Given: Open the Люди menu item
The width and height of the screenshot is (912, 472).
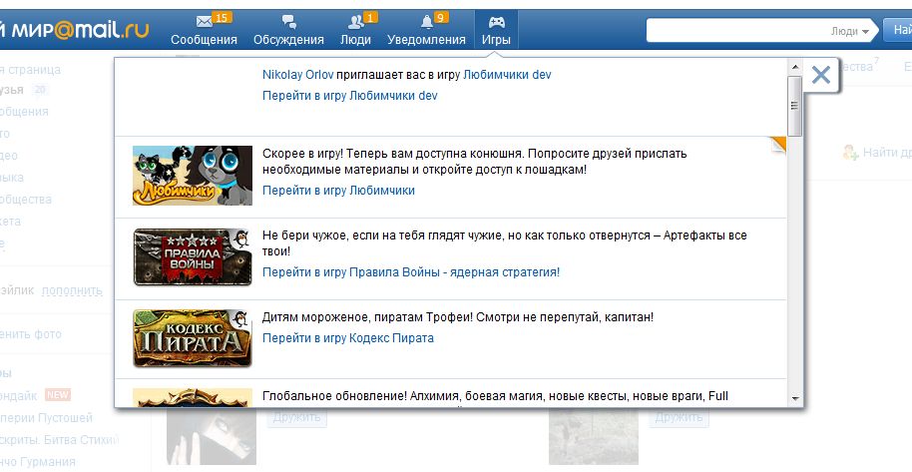Looking at the screenshot, I should point(355,40).
